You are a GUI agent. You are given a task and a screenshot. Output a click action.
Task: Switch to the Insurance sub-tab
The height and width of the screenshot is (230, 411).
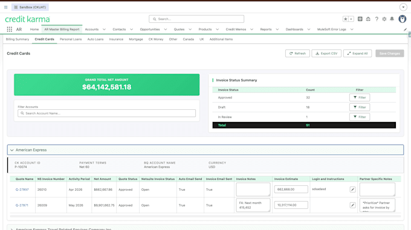pos(116,39)
